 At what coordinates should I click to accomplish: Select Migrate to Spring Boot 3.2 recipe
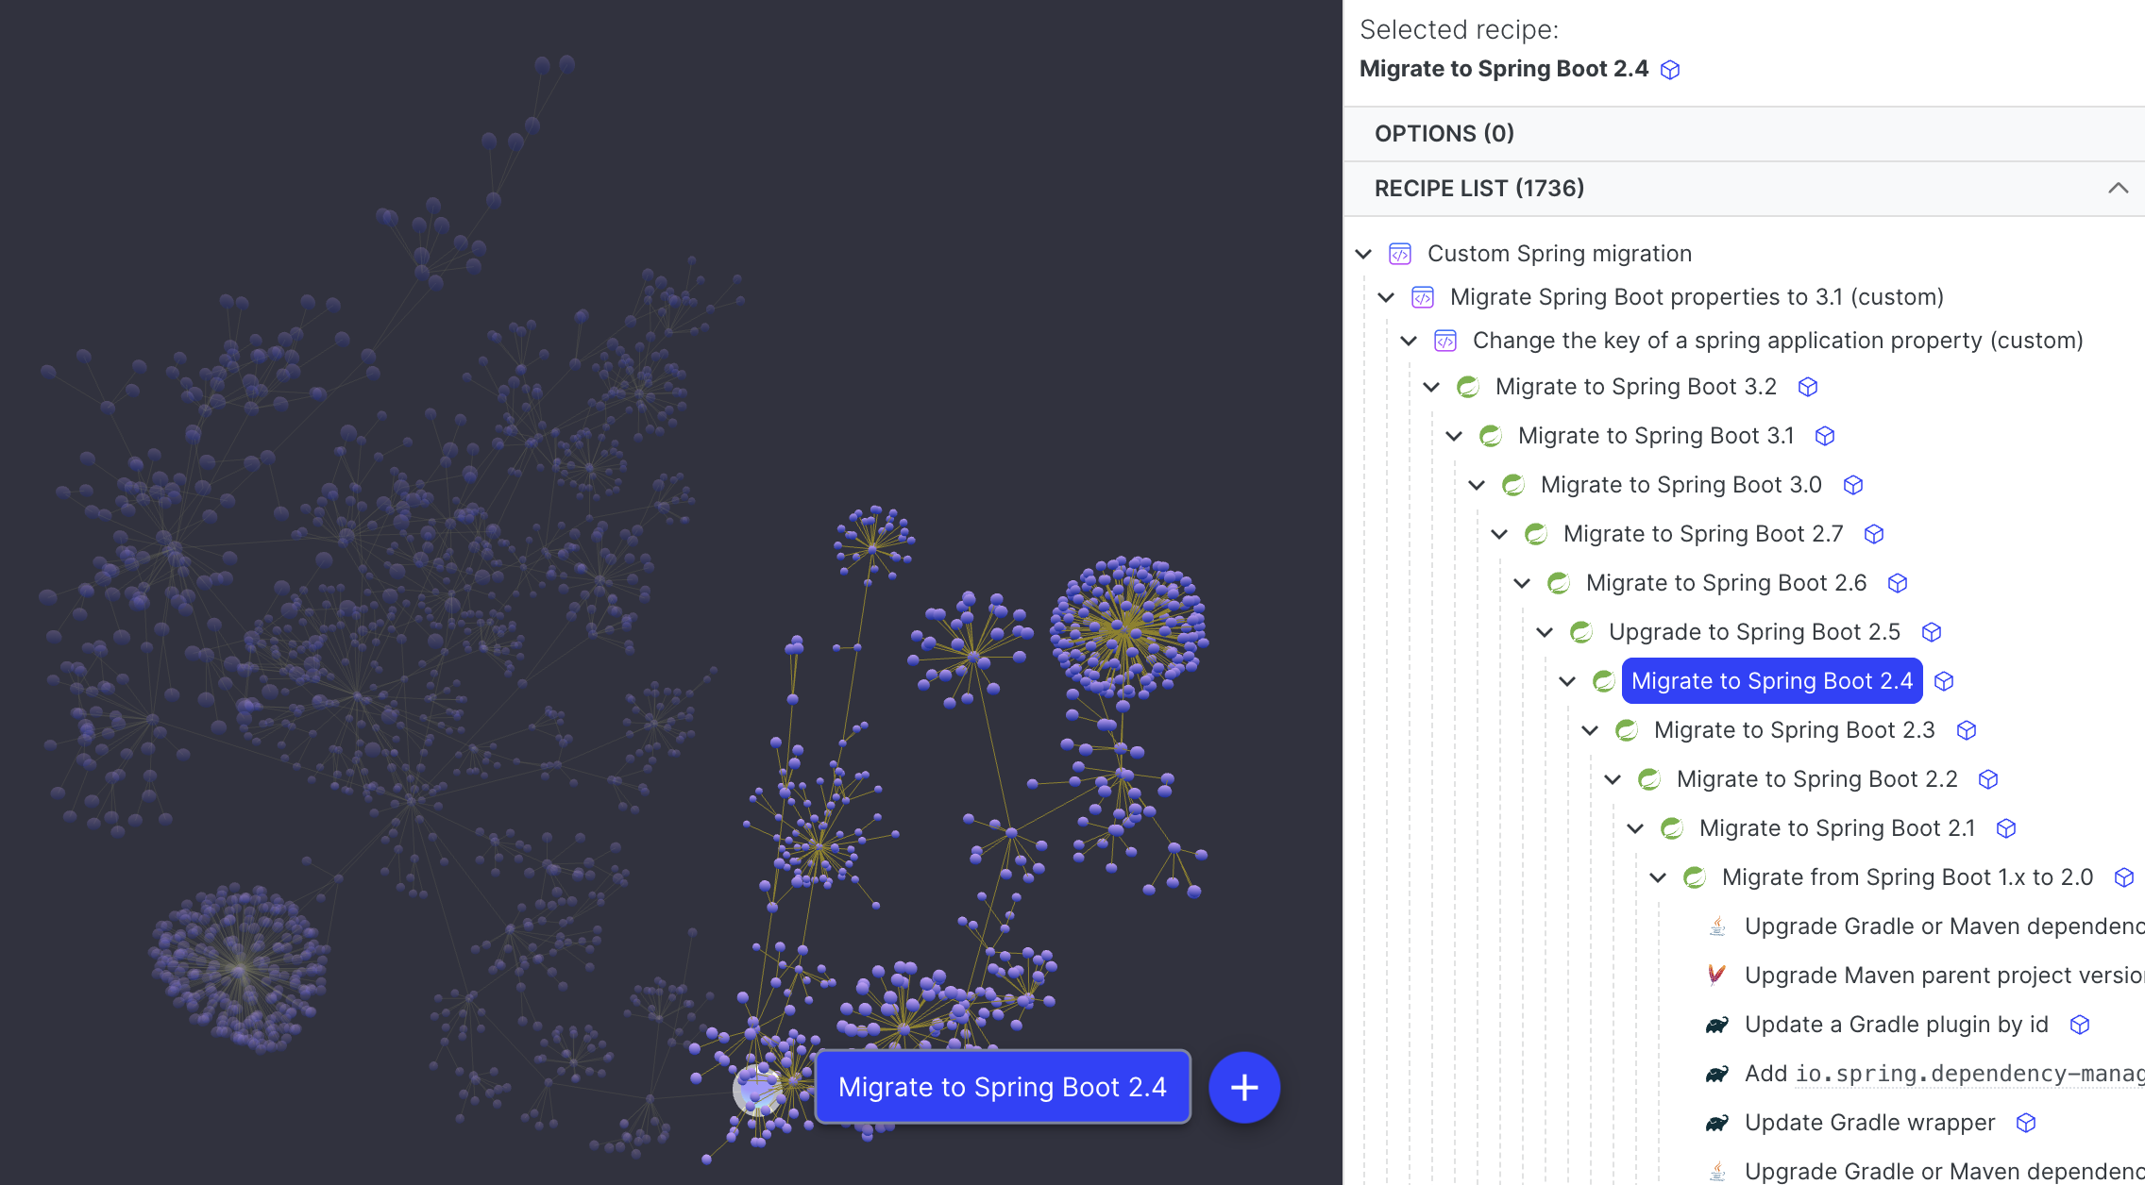(1635, 387)
